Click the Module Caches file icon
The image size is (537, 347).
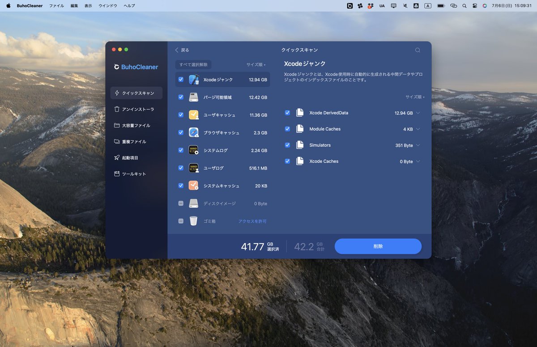(300, 129)
